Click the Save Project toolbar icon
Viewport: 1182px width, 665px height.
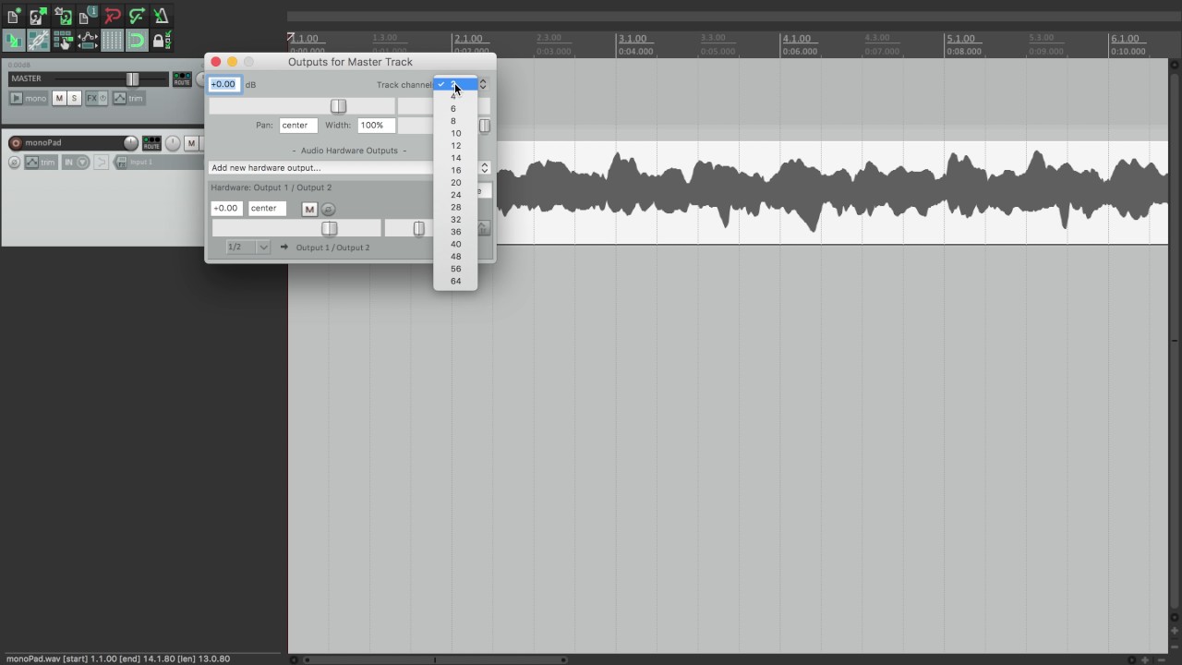[x=63, y=17]
